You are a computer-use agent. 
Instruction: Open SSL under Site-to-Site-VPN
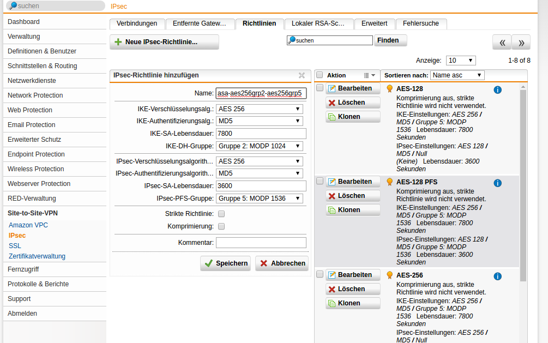point(15,246)
